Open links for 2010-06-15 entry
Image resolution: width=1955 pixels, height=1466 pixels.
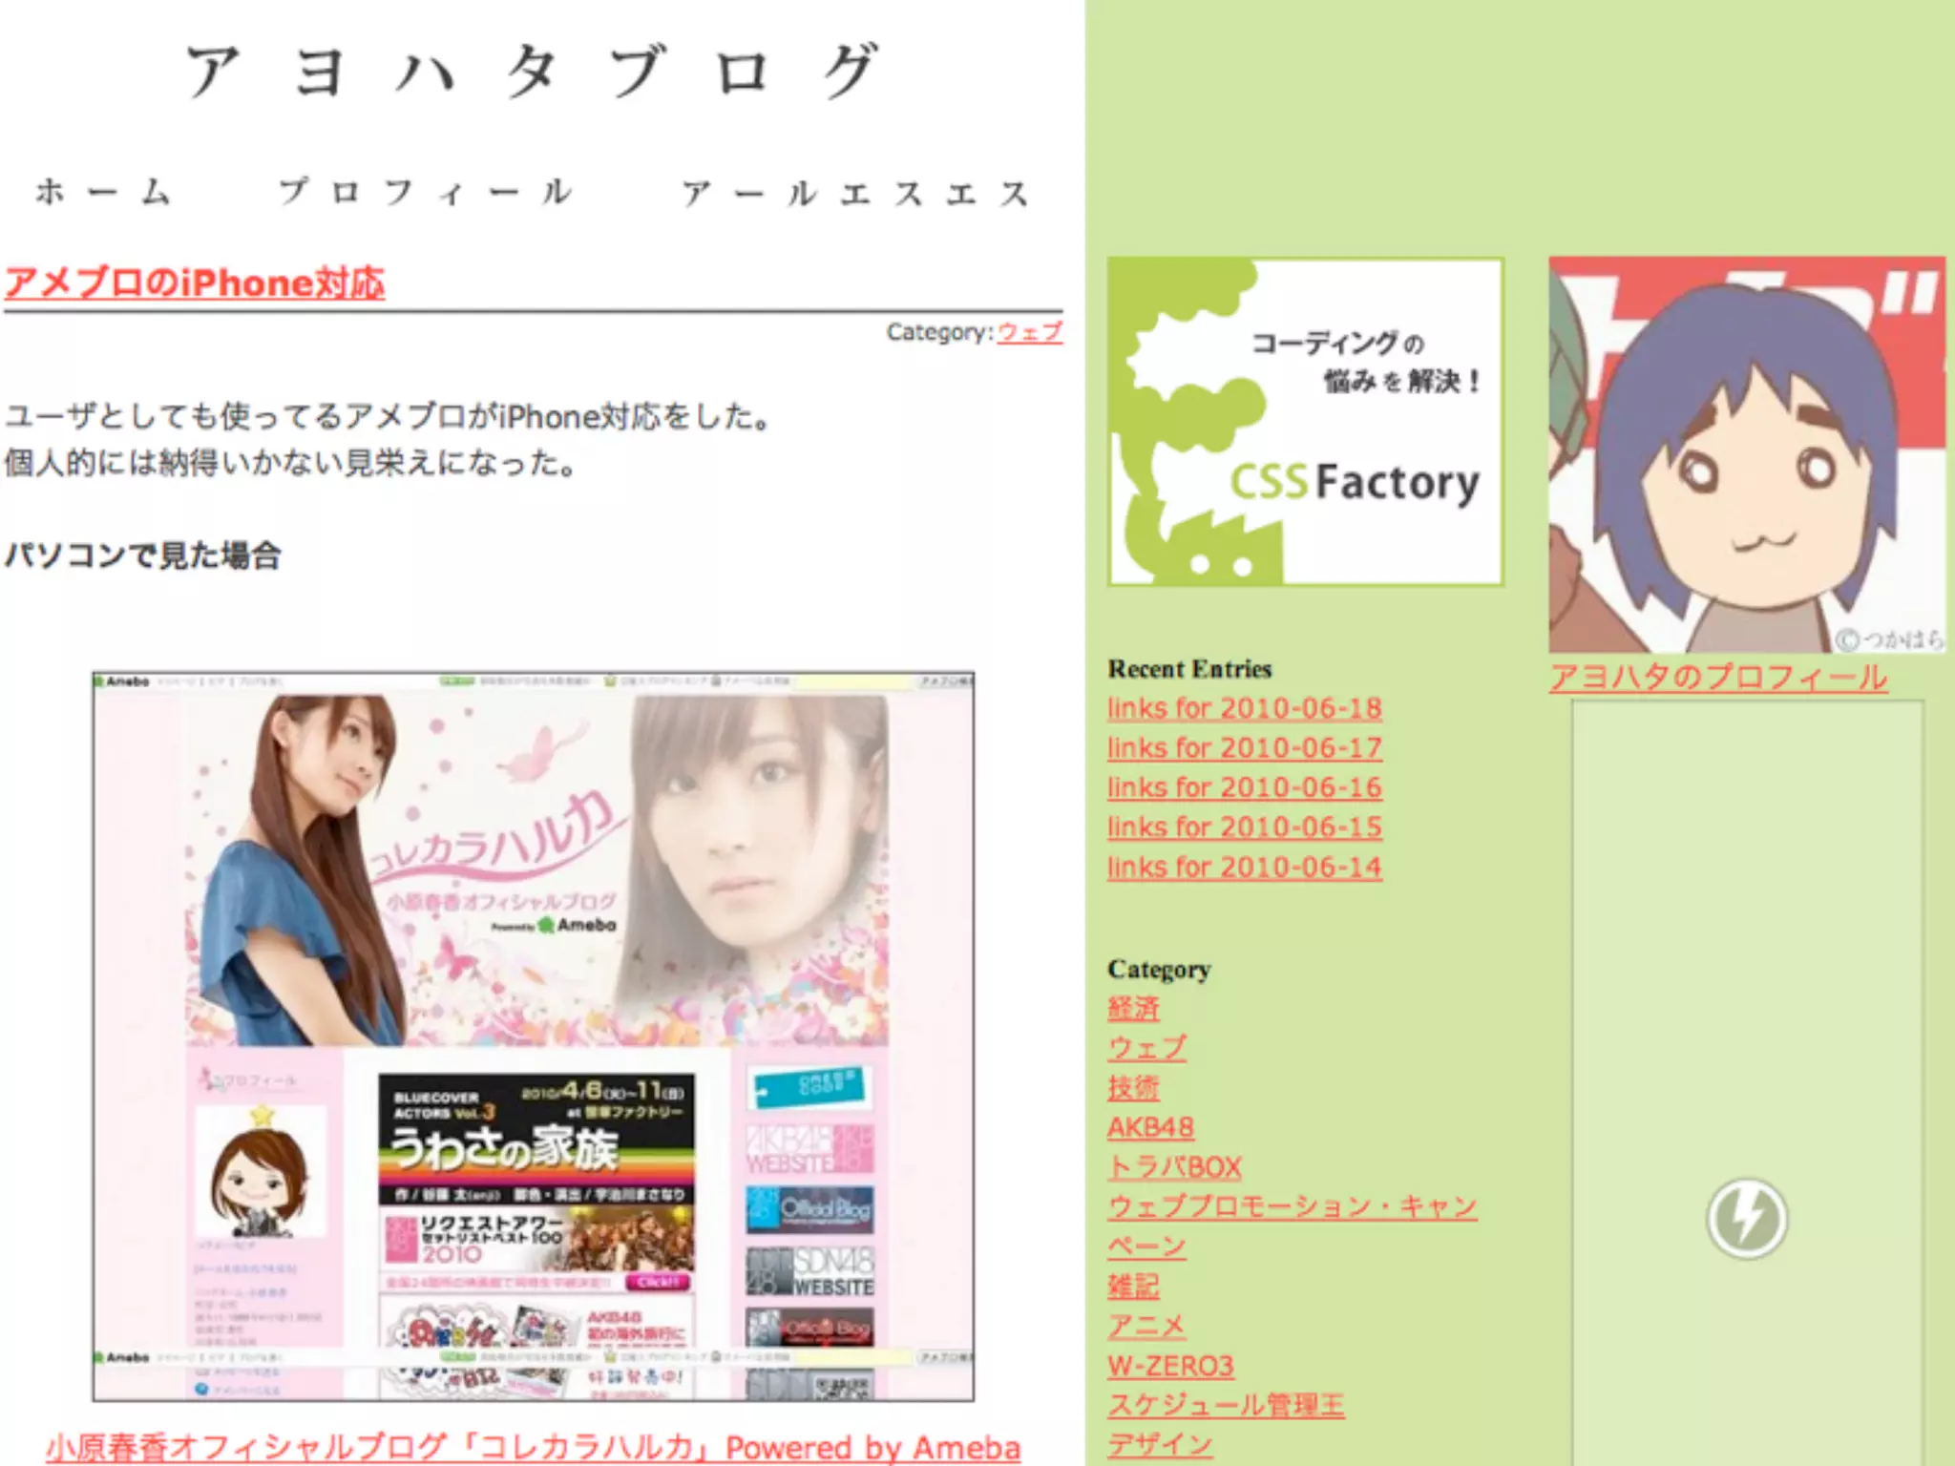coord(1245,827)
